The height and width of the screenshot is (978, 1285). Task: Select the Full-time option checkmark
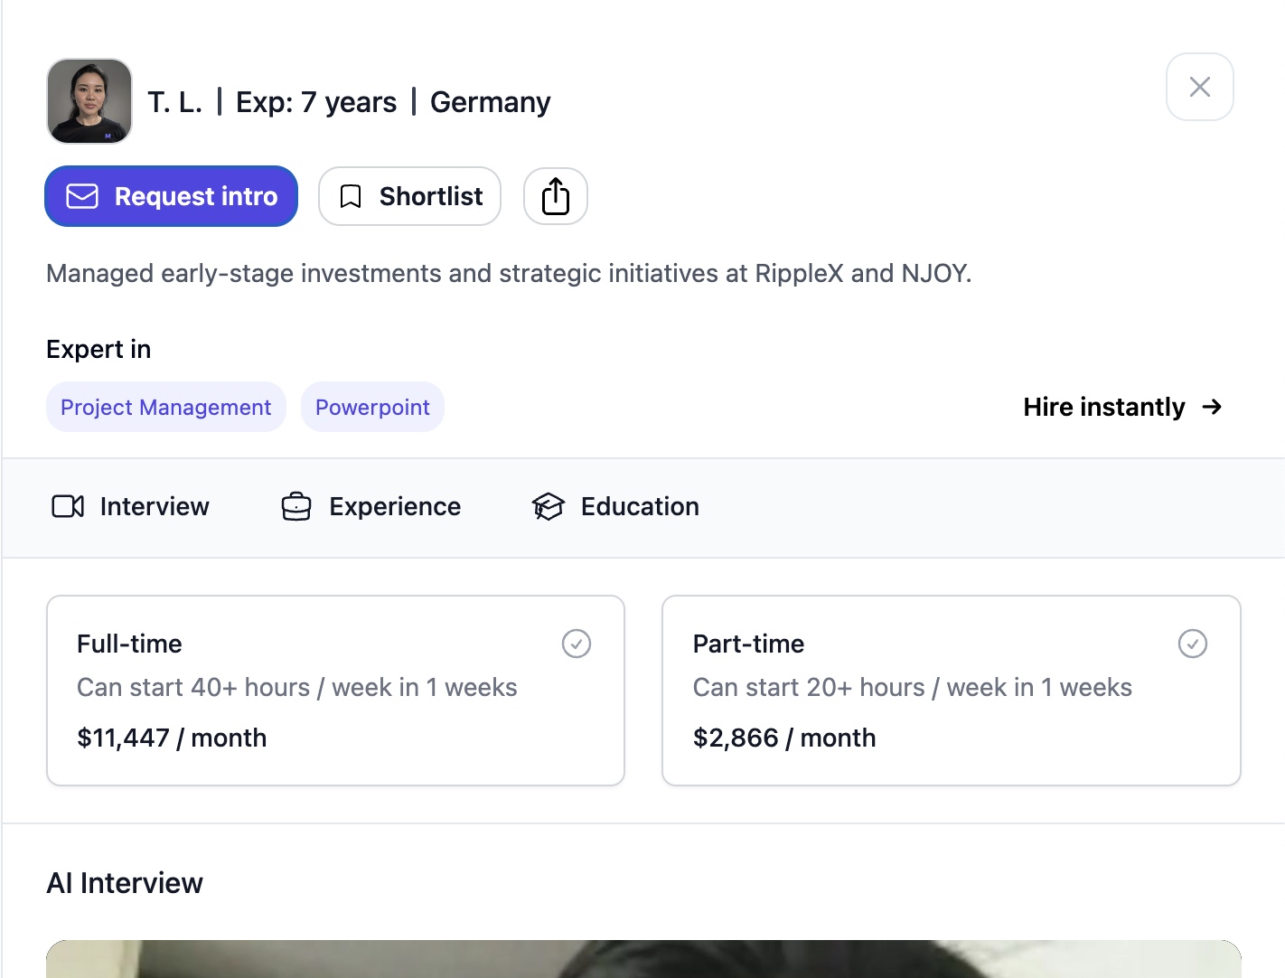tap(577, 644)
